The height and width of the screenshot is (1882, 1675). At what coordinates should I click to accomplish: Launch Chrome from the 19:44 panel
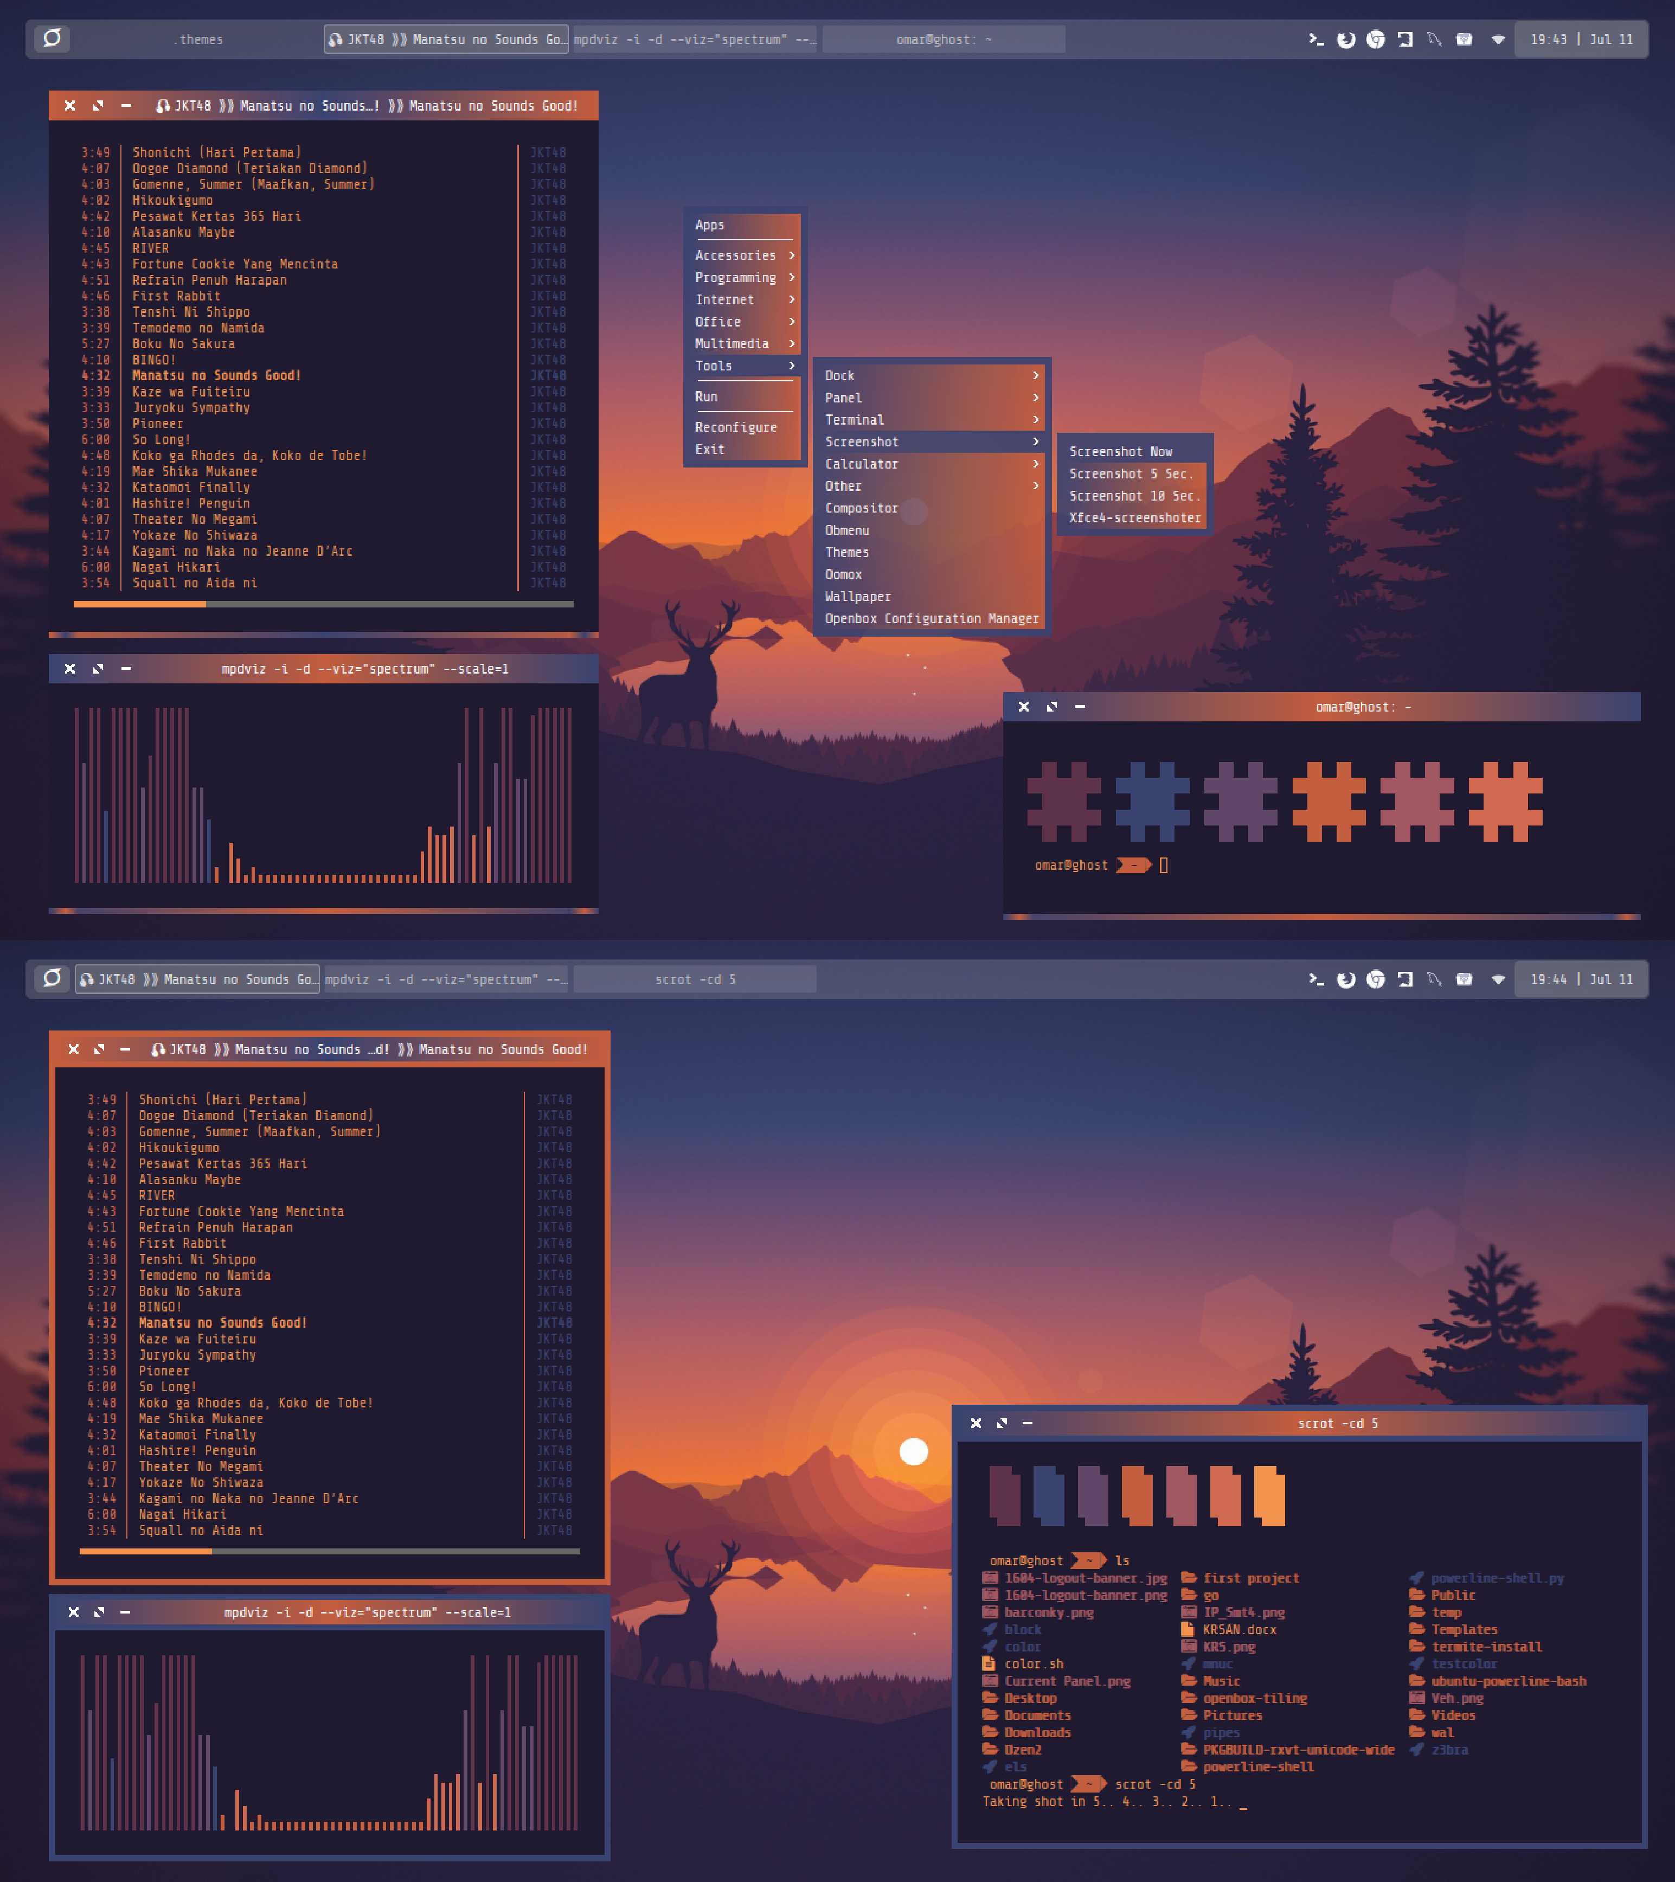(x=1375, y=979)
